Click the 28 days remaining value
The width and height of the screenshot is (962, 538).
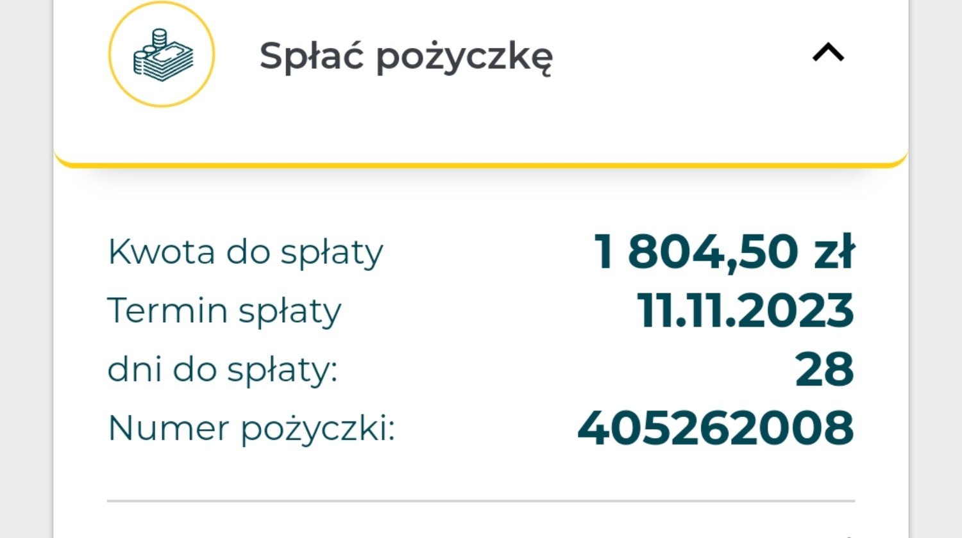point(825,370)
